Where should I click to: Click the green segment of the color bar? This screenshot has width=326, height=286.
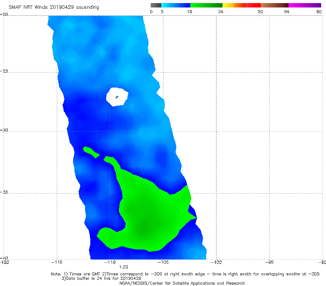click(206, 5)
